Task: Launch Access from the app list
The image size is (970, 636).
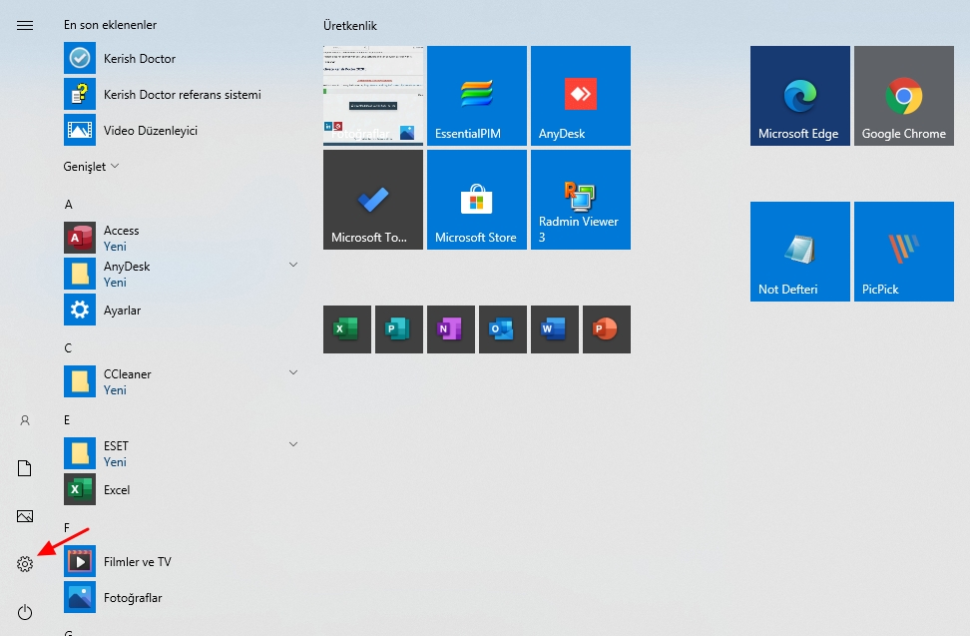Action: pyautogui.click(x=182, y=238)
